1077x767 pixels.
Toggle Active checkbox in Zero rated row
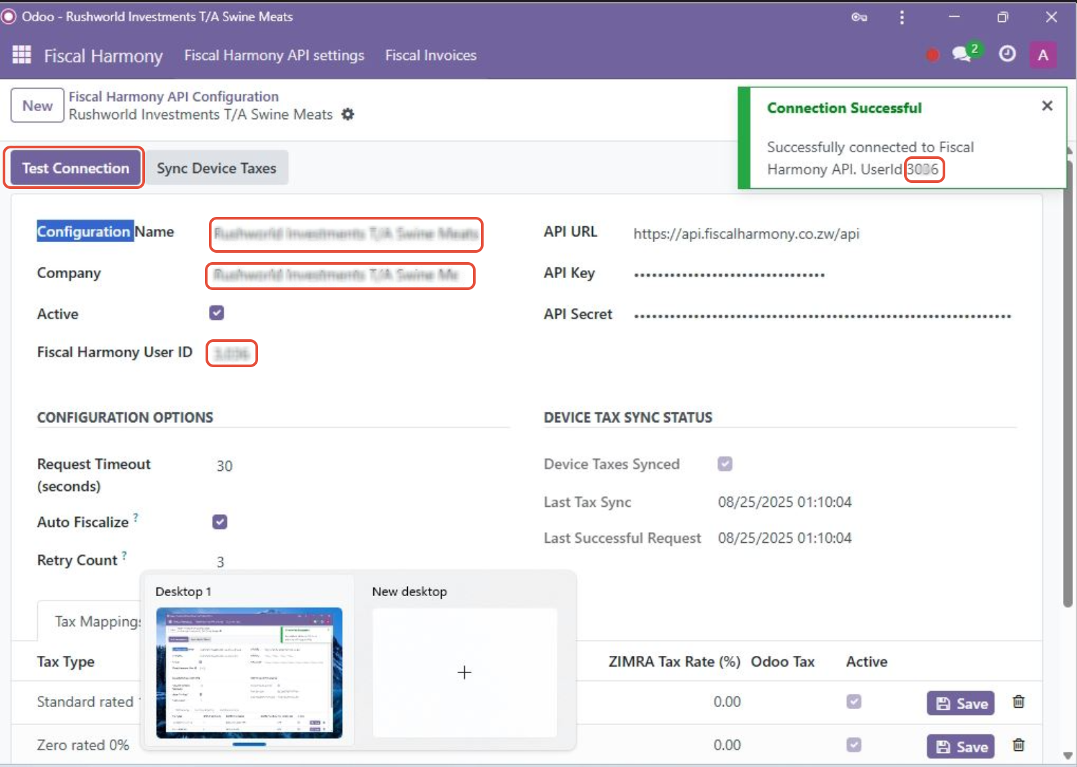click(854, 745)
